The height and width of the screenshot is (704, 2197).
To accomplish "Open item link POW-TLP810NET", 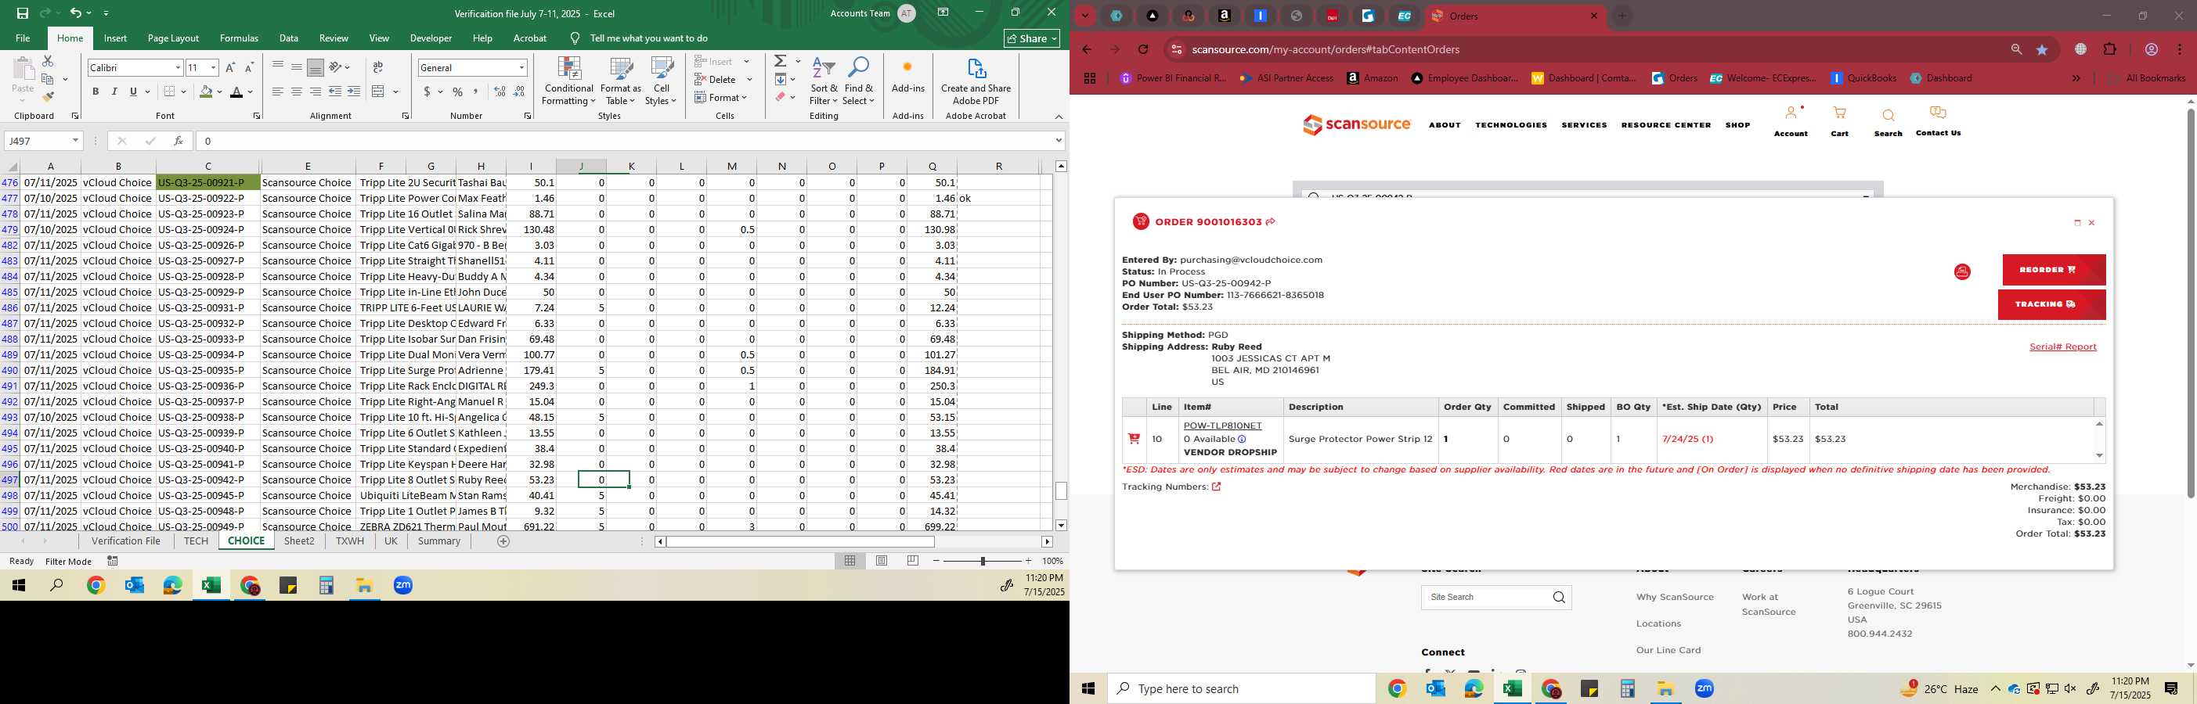I will pos(1222,426).
